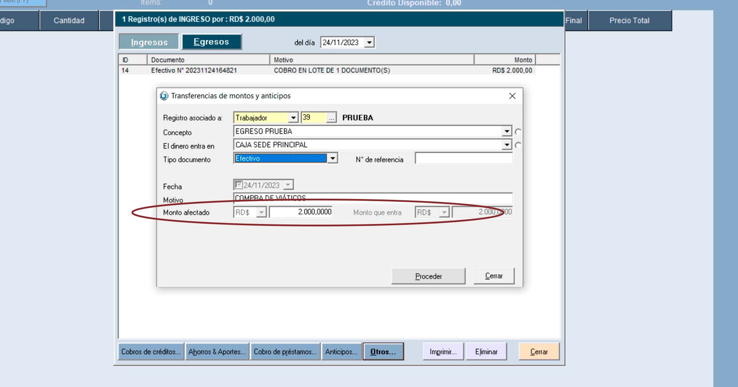Open the Concepto EGRESO PRUEBA dropdown
The height and width of the screenshot is (387, 738).
(x=507, y=131)
